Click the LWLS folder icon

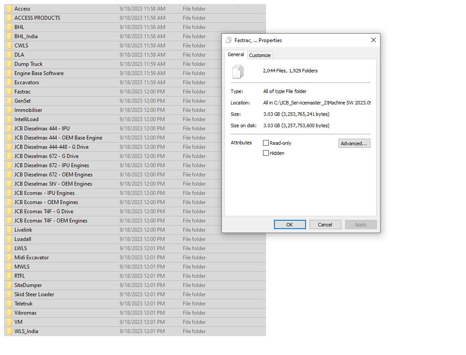pos(10,248)
